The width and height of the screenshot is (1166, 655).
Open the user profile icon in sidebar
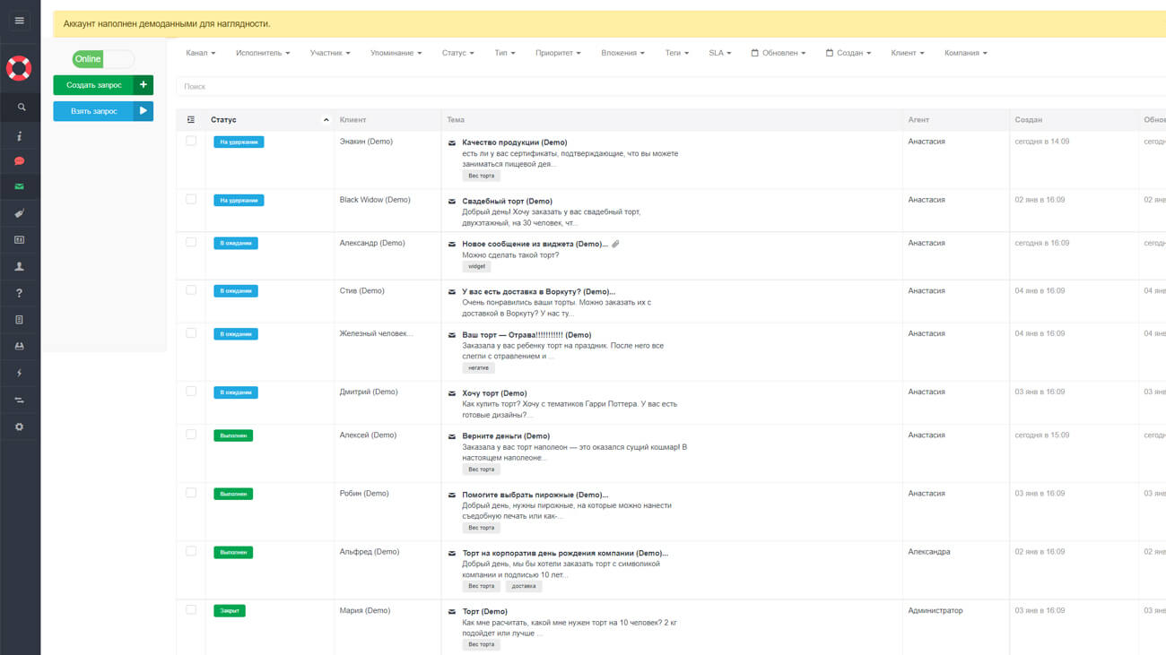[x=20, y=267]
